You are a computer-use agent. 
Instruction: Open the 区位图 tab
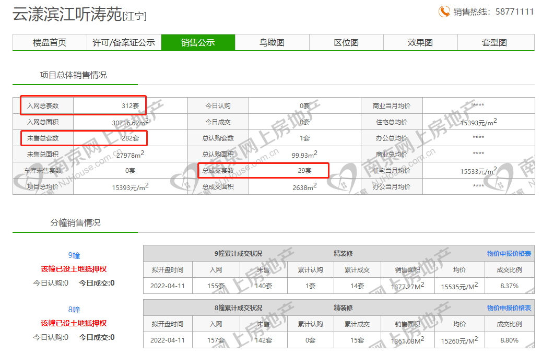click(346, 43)
